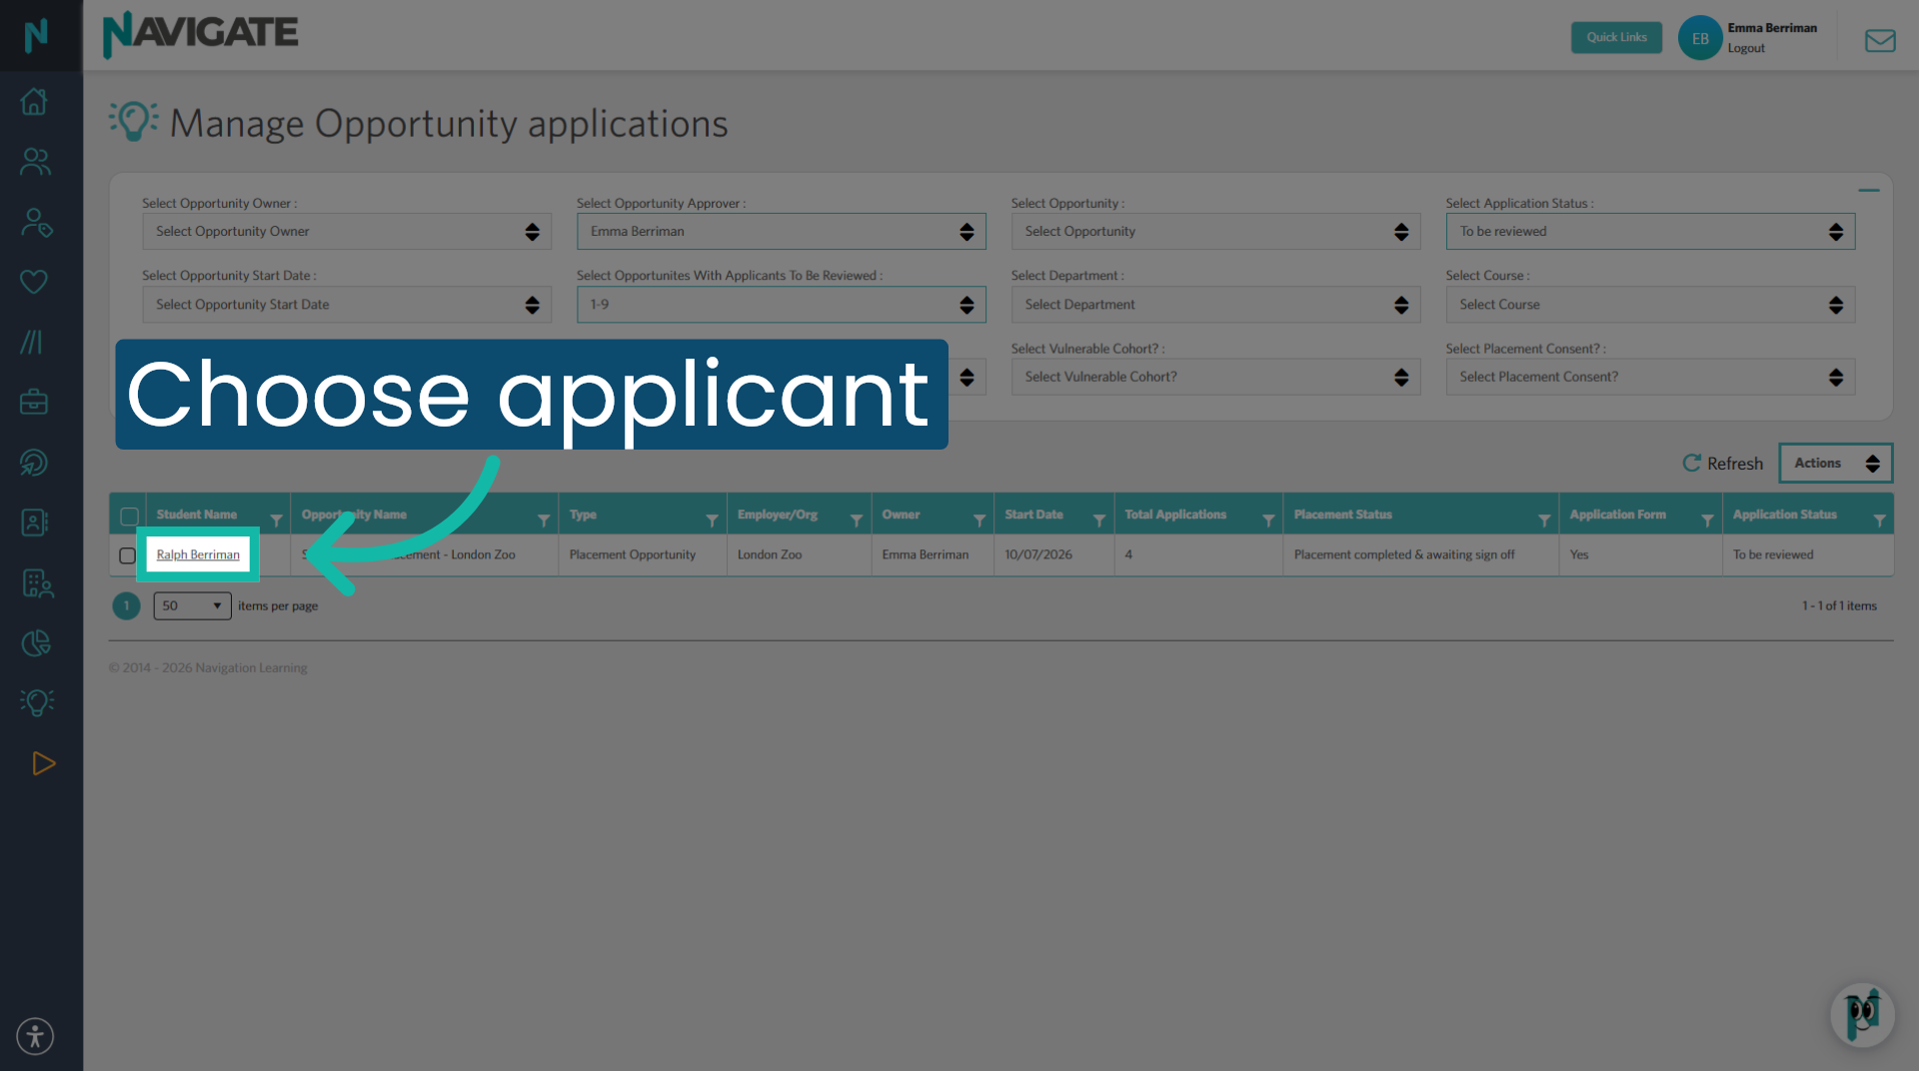Click the Refresh button
The image size is (1919, 1071).
(1723, 464)
